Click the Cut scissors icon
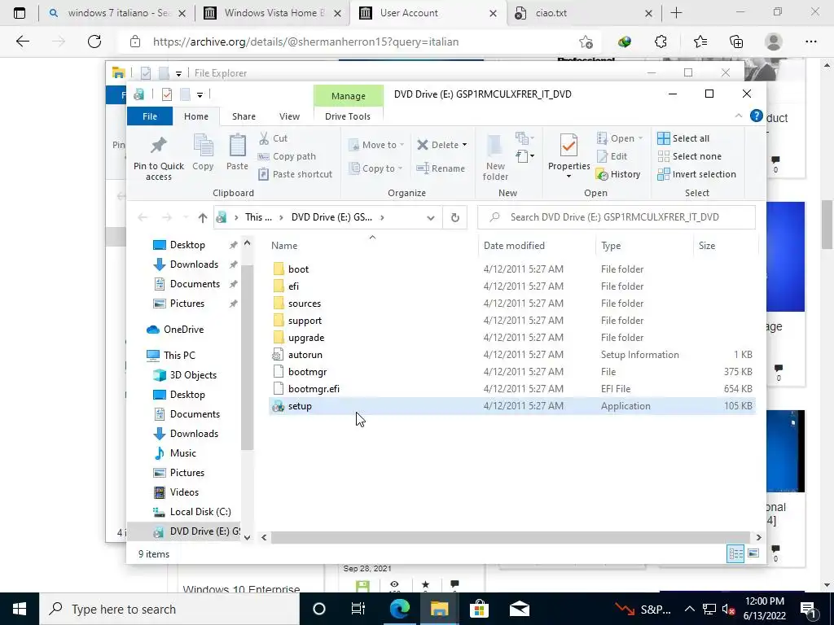Screen dimensions: 834x625 pyautogui.click(x=264, y=138)
